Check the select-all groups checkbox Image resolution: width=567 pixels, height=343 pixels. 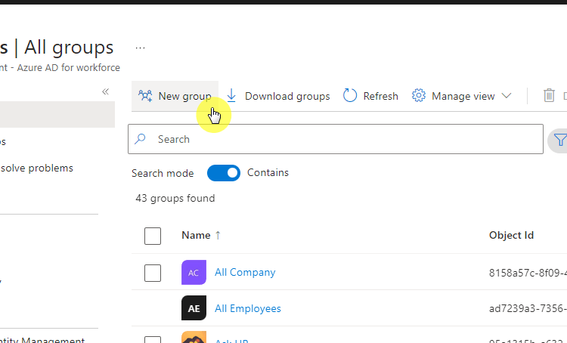153,236
